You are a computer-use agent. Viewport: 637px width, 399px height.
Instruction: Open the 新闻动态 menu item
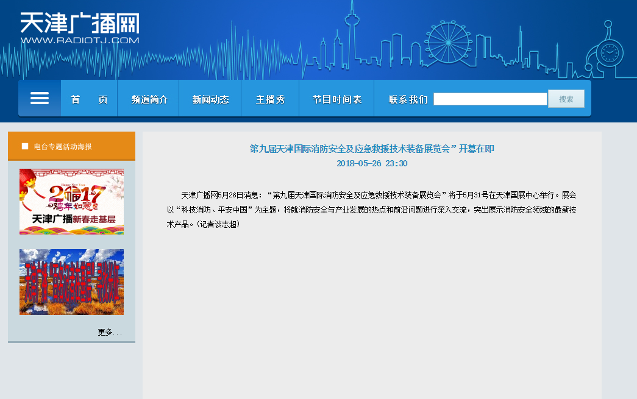(210, 99)
